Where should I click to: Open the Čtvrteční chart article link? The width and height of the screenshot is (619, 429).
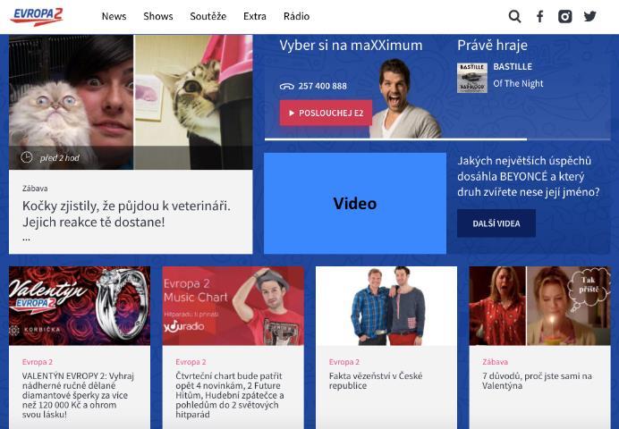[x=229, y=395]
